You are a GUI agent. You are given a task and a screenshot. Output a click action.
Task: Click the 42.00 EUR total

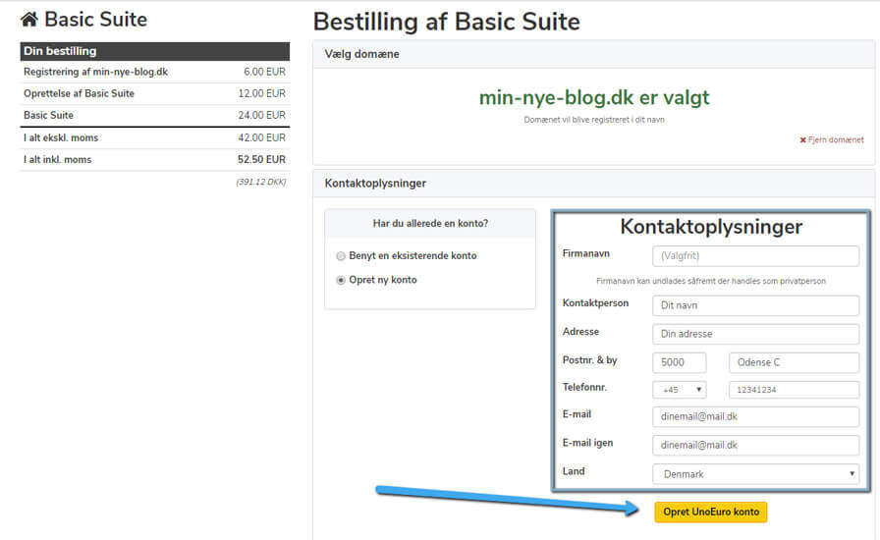261,138
